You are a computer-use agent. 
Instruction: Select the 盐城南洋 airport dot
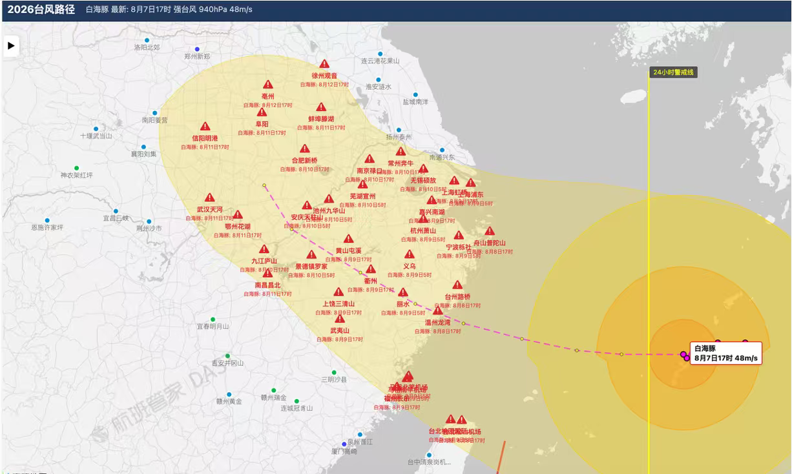[x=415, y=94]
